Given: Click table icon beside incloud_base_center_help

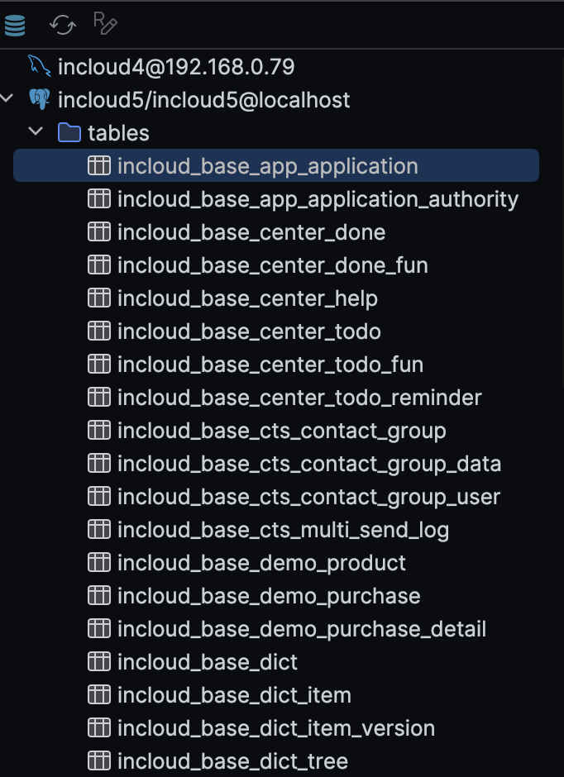Looking at the screenshot, I should tap(99, 298).
